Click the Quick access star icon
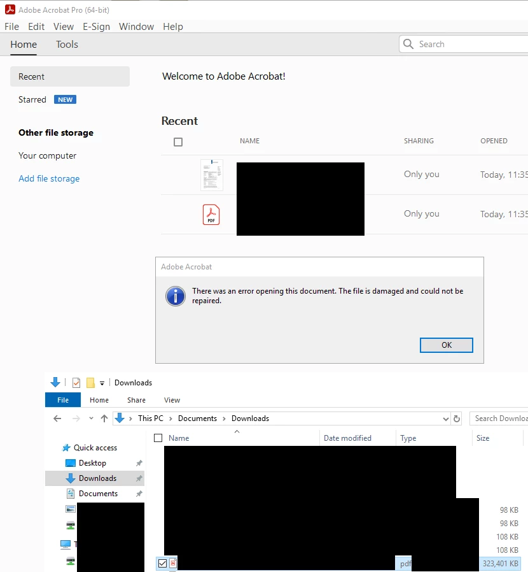 click(x=66, y=448)
